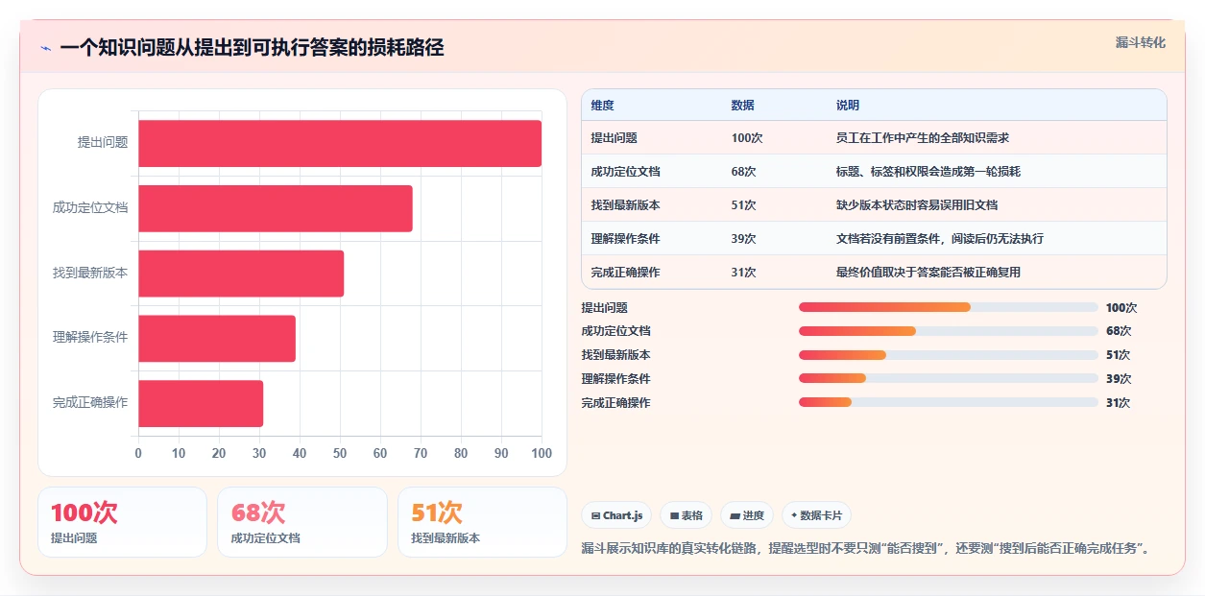The image size is (1205, 596).
Task: Click the 维度 table column header
Action: (x=603, y=106)
